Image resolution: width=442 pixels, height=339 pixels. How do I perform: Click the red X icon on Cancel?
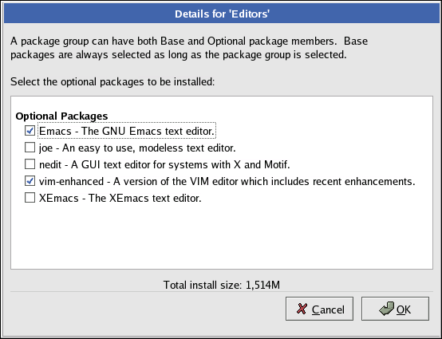pos(302,309)
